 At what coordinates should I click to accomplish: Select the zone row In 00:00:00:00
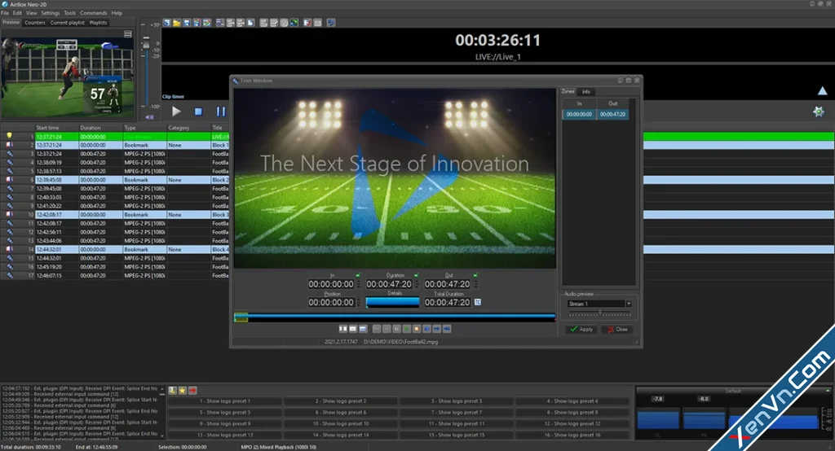[x=579, y=114]
